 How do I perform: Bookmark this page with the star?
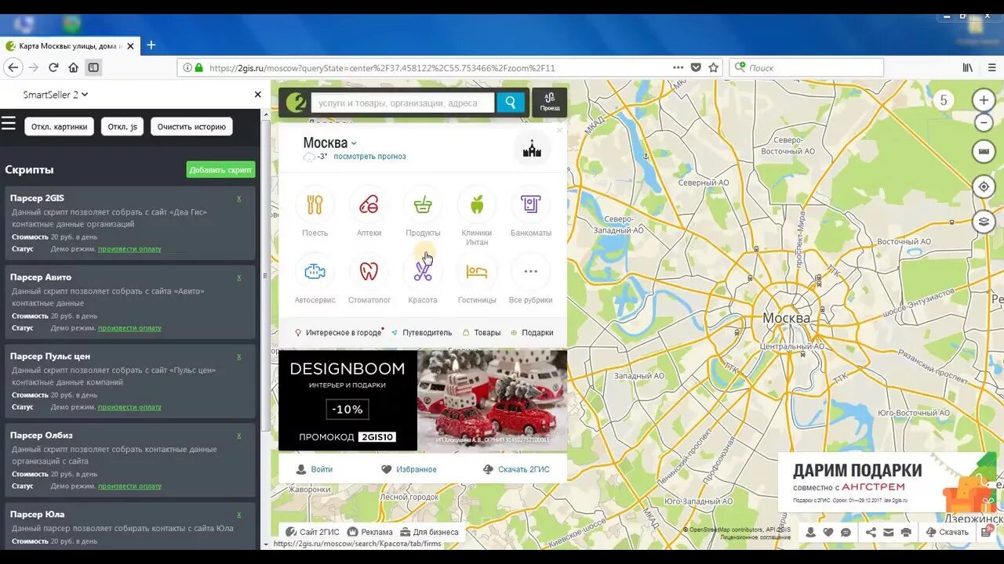point(713,67)
